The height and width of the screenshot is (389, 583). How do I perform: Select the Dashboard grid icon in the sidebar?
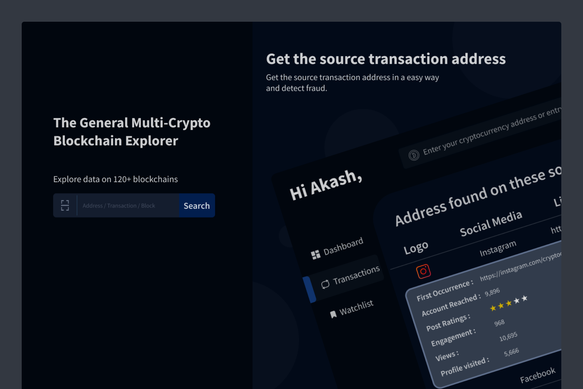315,254
